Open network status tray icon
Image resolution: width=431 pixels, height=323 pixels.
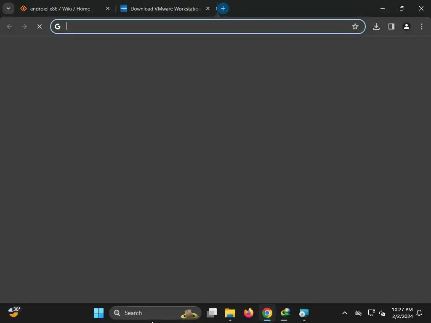click(371, 313)
